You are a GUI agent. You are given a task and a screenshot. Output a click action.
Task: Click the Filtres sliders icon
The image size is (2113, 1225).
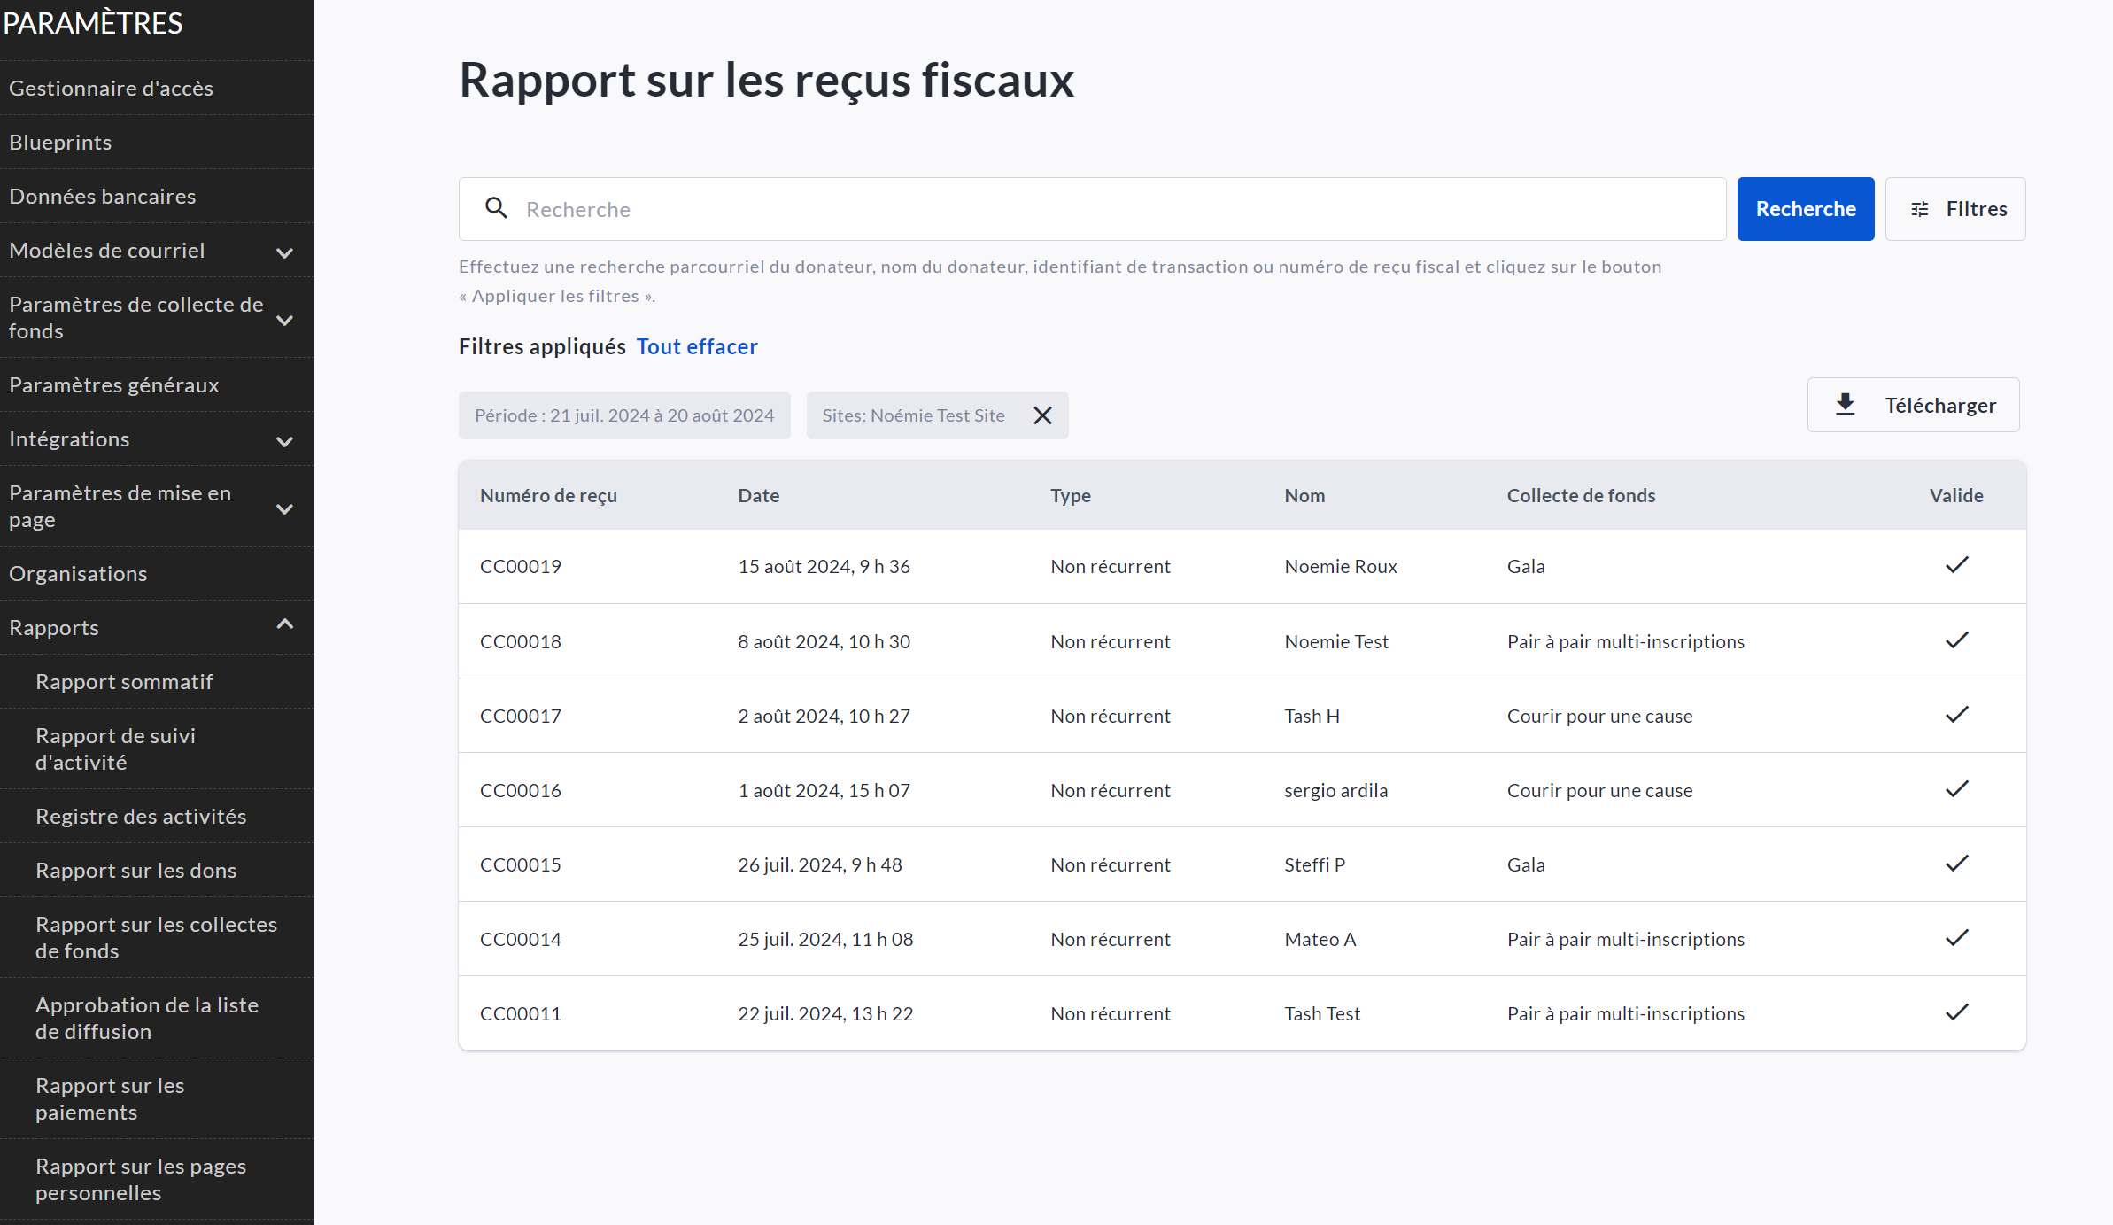pyautogui.click(x=1919, y=209)
